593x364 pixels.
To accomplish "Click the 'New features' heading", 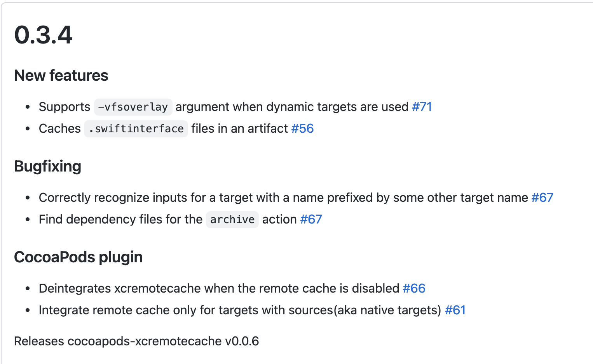I will click(x=61, y=76).
